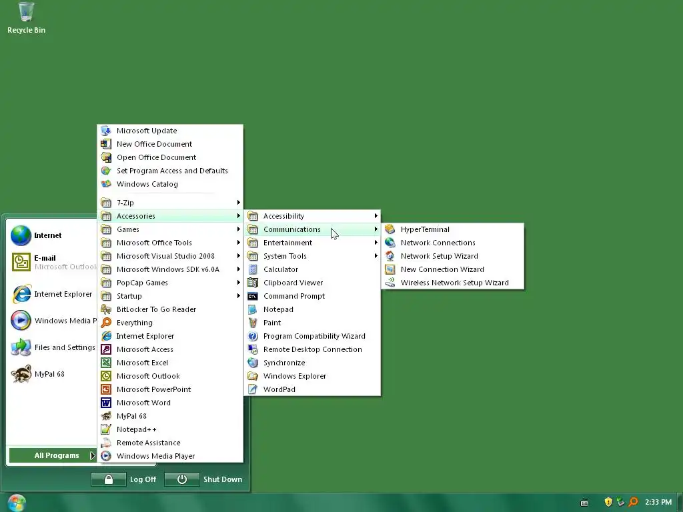This screenshot has height=512, width=683.
Task: Click the Microsoft Update icon
Action: coord(106,131)
